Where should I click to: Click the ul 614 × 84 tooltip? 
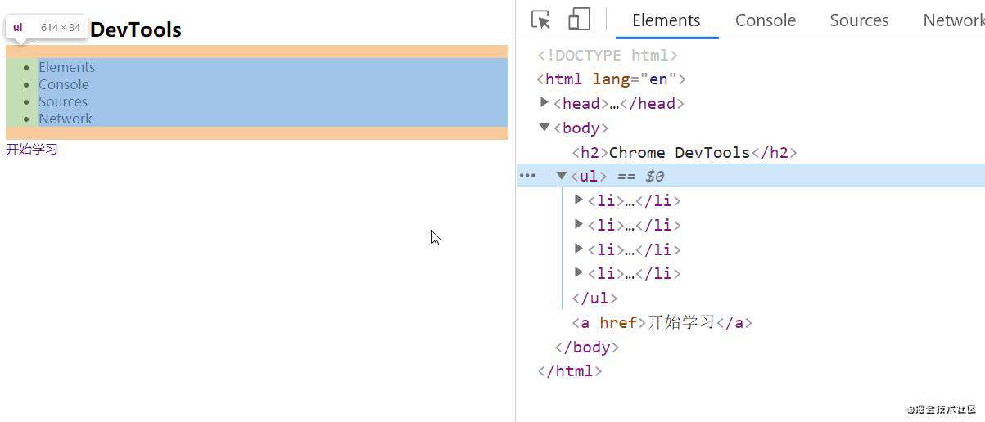tap(47, 28)
